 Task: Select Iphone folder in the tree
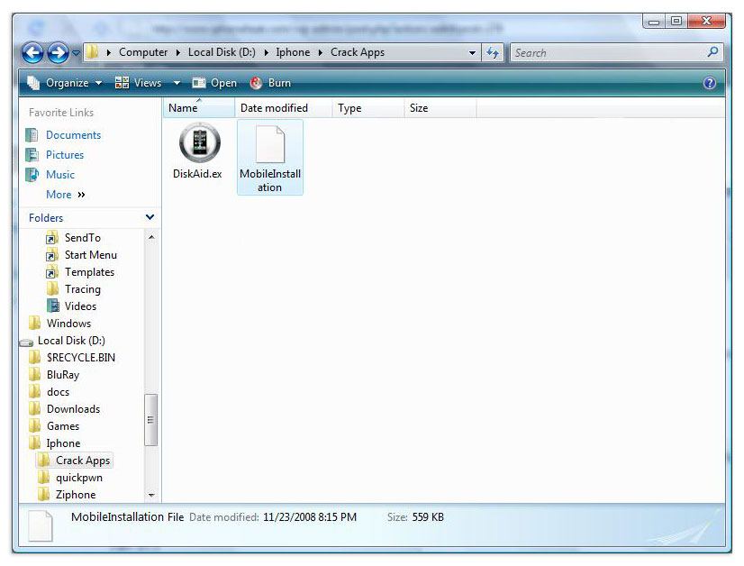coord(63,443)
